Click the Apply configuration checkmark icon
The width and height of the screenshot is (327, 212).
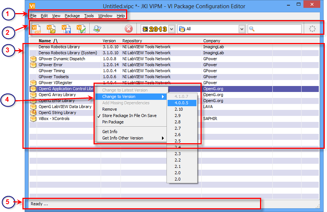pyautogui.click(x=81, y=29)
